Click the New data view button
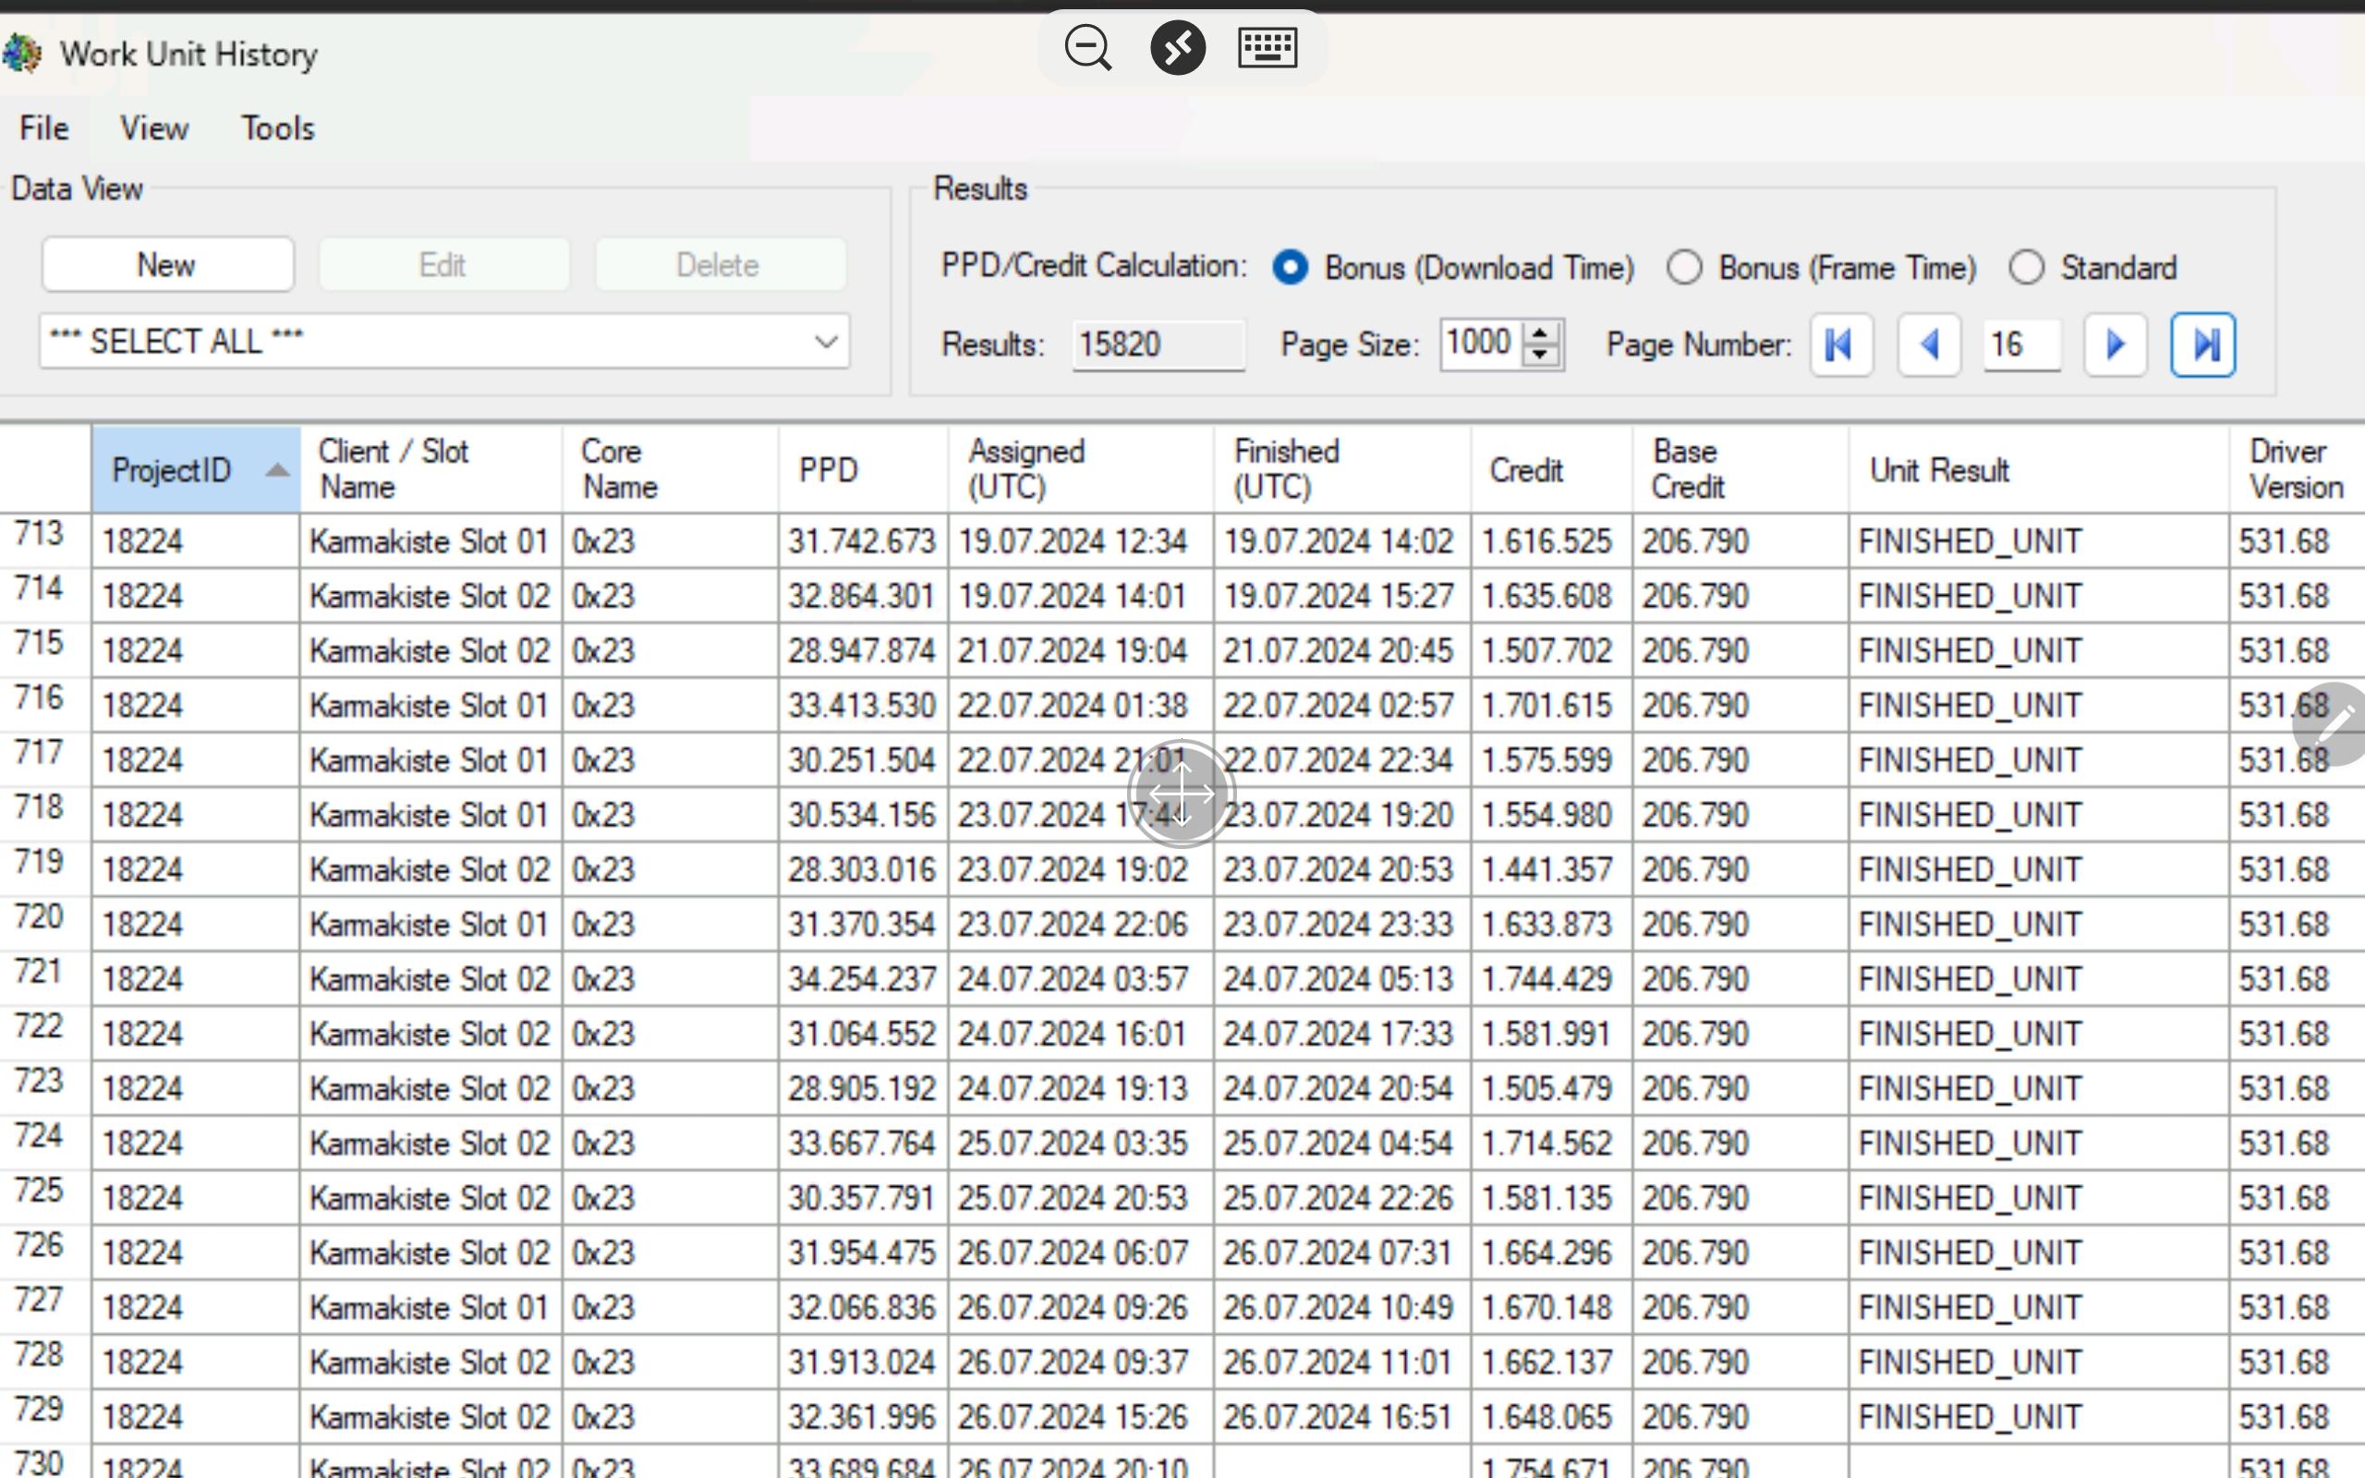2365x1478 pixels. [167, 264]
